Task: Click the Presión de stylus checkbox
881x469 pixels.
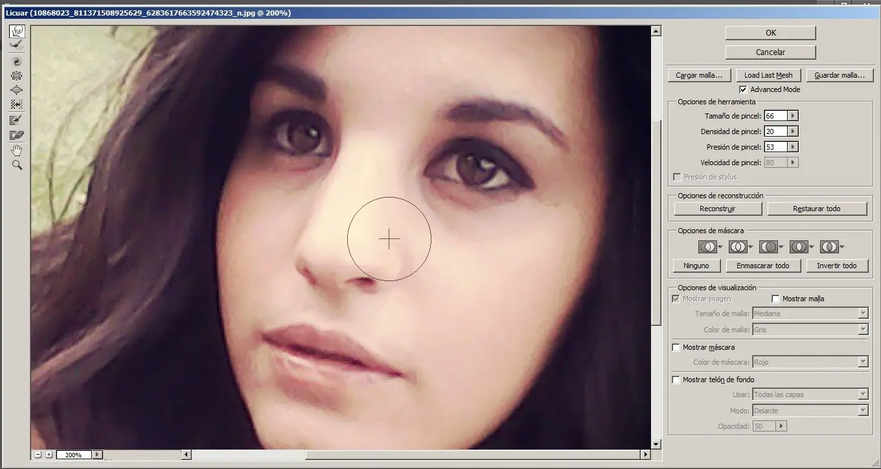Action: click(678, 177)
